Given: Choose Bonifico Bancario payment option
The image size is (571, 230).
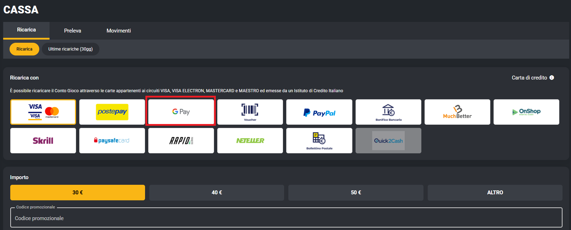Looking at the screenshot, I should pos(388,112).
